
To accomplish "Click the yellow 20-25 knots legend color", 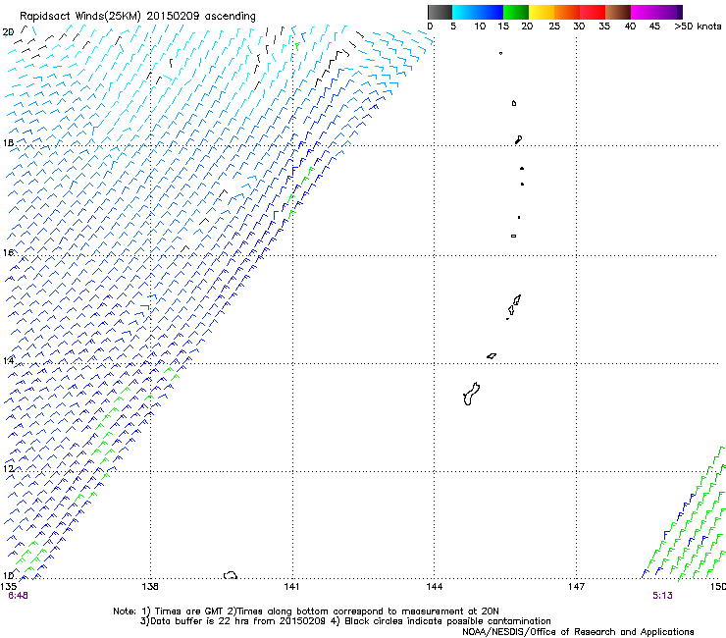I will [542, 12].
